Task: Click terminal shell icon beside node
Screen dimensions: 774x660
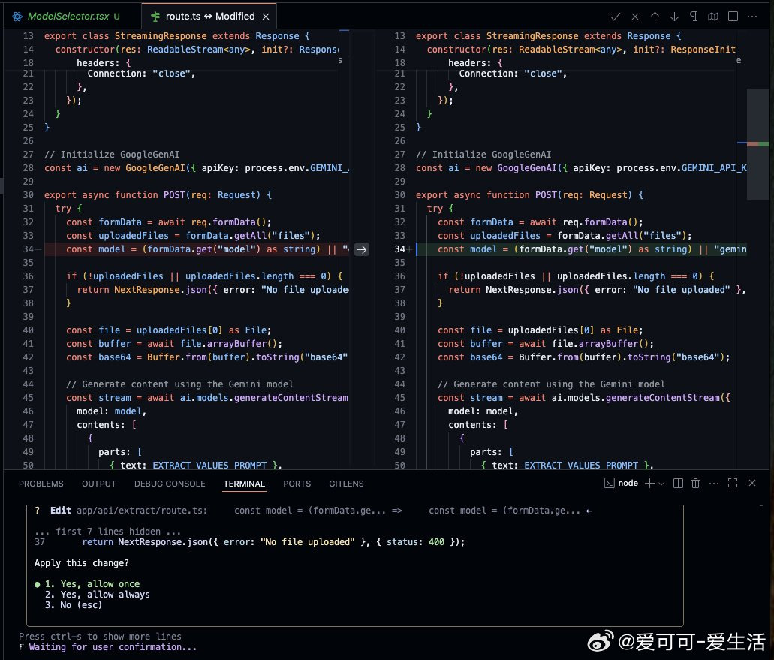Action: click(x=609, y=484)
